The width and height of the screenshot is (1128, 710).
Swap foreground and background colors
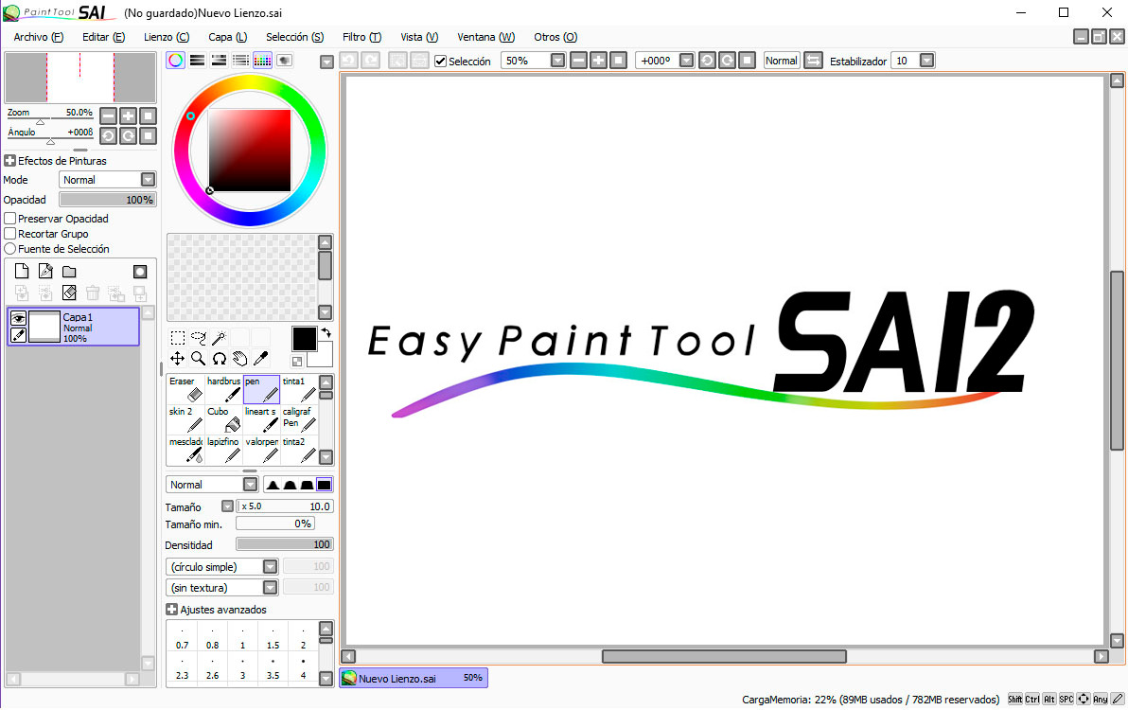coord(326,332)
